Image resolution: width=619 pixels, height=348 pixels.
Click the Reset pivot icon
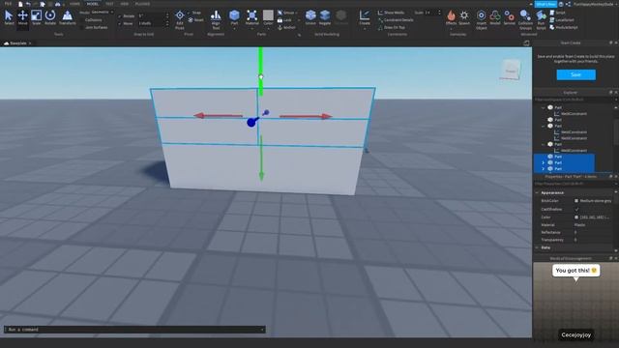pos(192,20)
